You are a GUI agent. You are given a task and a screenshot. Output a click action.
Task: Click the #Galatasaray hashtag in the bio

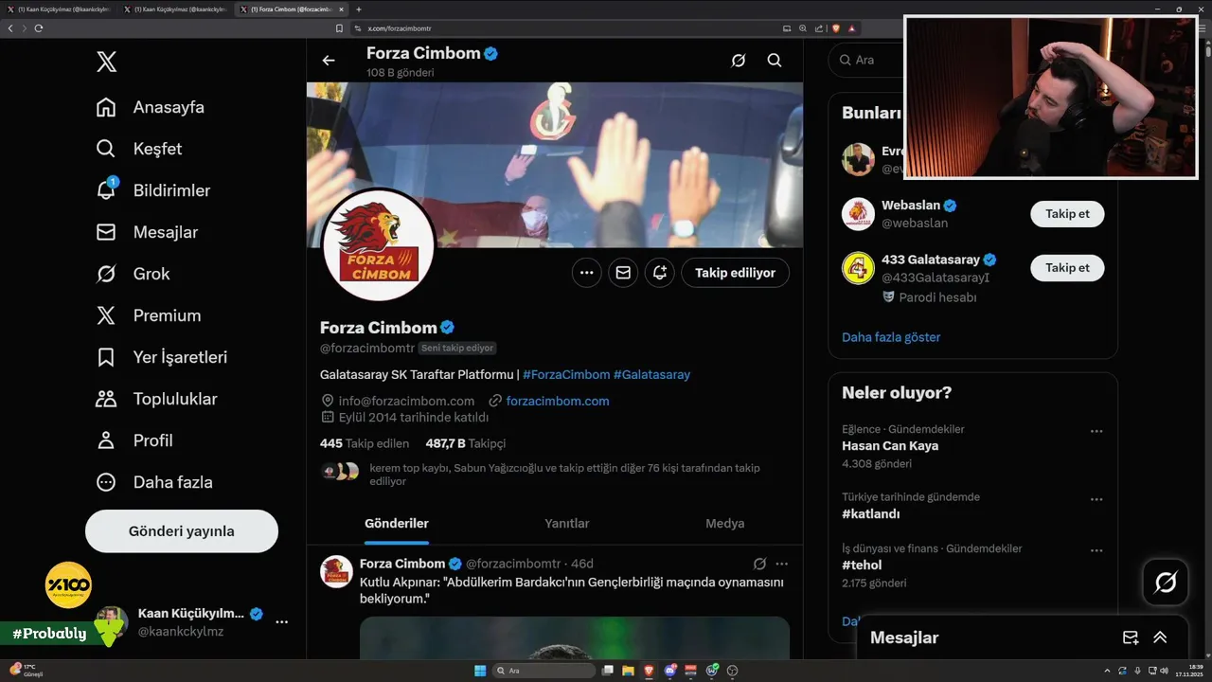pos(651,374)
